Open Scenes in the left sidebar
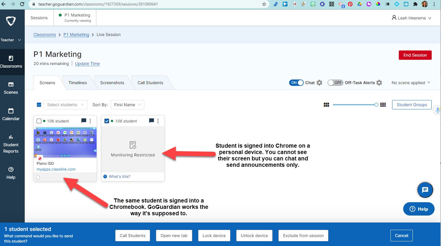Viewport: 441px width, 246px height. [x=11, y=88]
